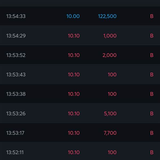Image resolution: width=160 pixels, height=160 pixels.
Task: Select the 13:53:17 trade timestamp
Action: 15,133
